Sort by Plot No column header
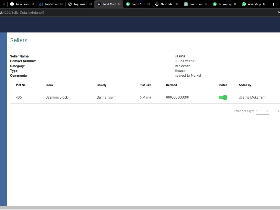Image resolution: width=280 pixels, height=210 pixels. (x=21, y=85)
